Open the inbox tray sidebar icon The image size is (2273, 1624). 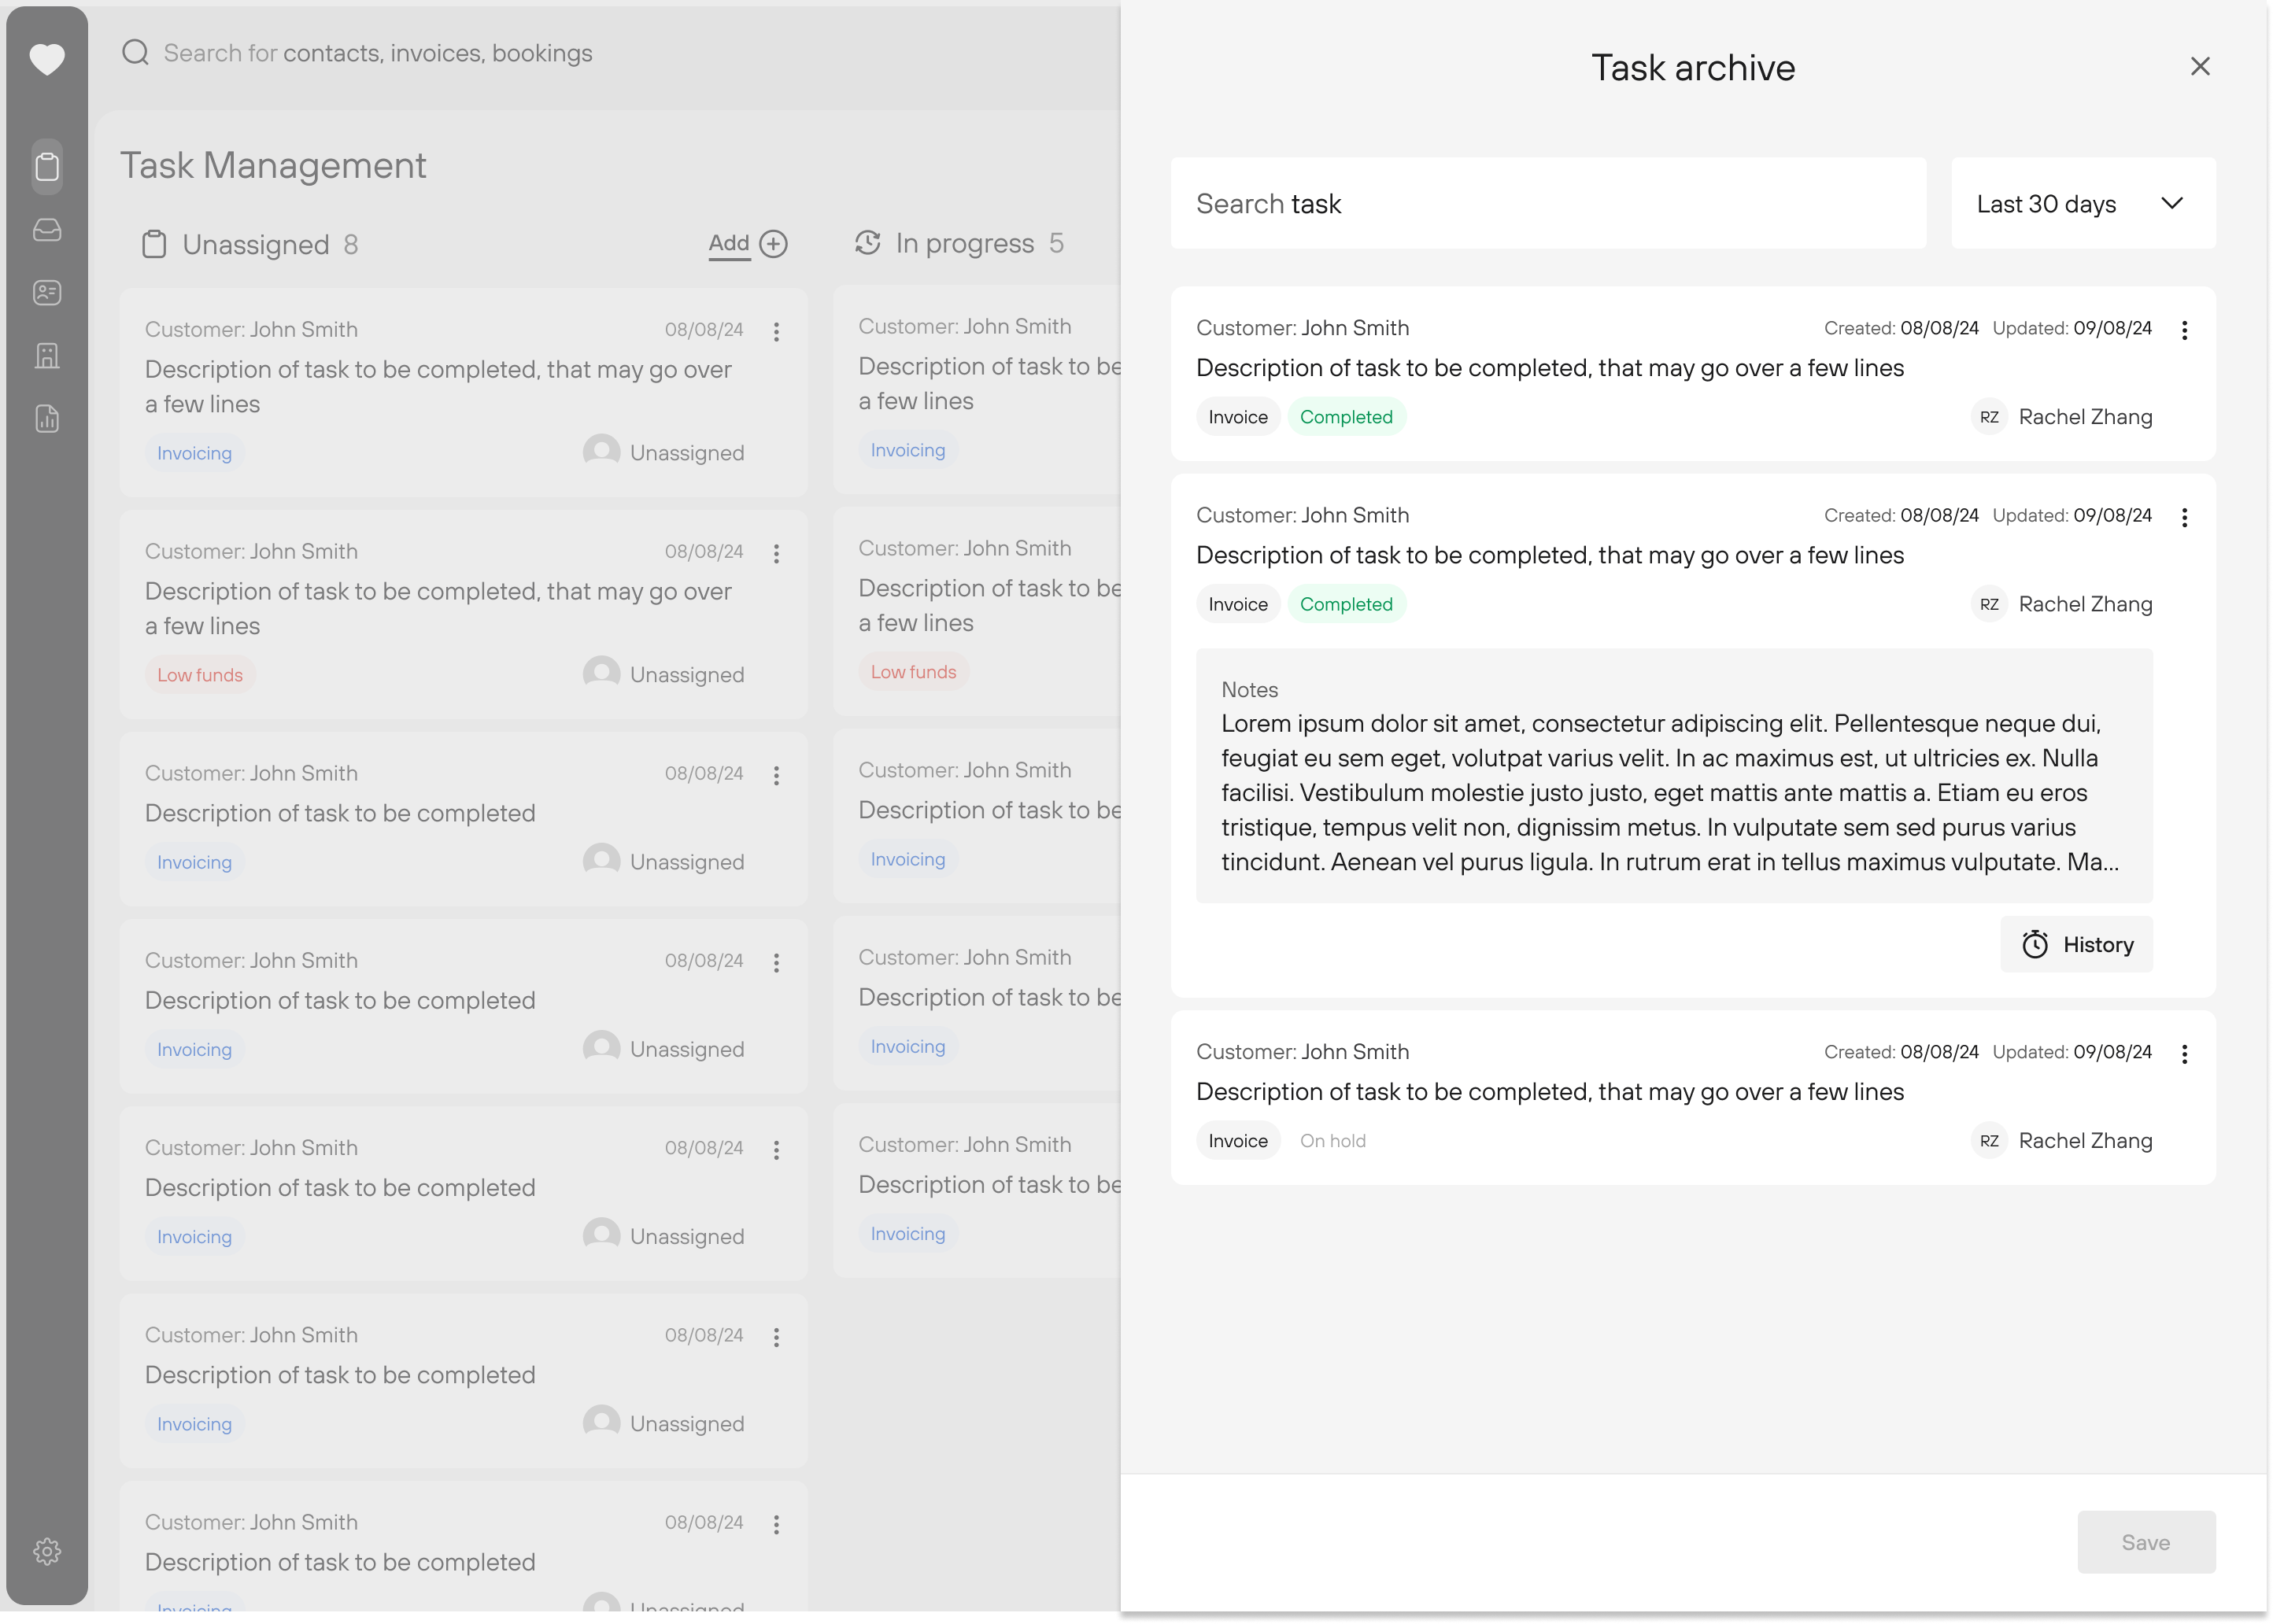point(47,230)
